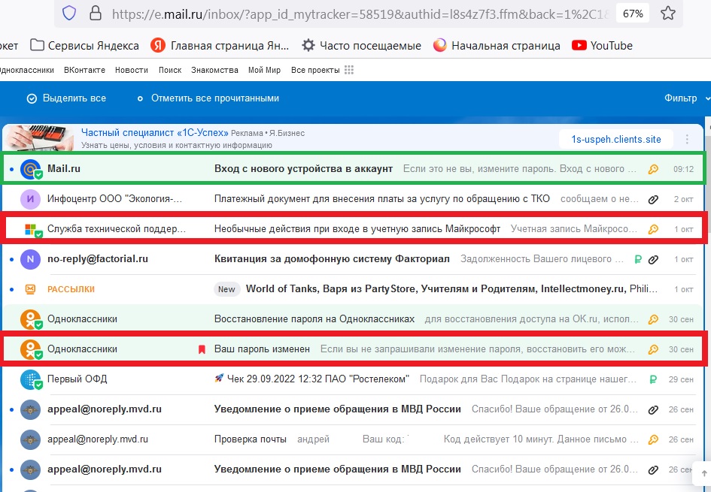Click attachment icon on the Факториал email
Screen dimensions: 711x492
653,260
